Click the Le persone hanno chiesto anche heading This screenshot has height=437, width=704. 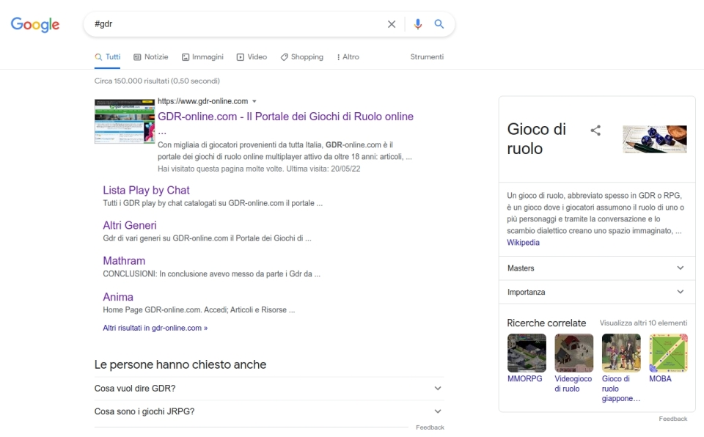180,364
